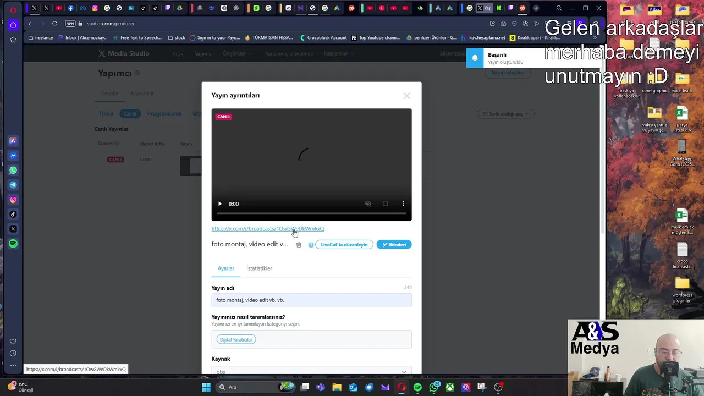Expand İstatistikler menu in Media Studio header
The image size is (704, 396).
[339, 54]
